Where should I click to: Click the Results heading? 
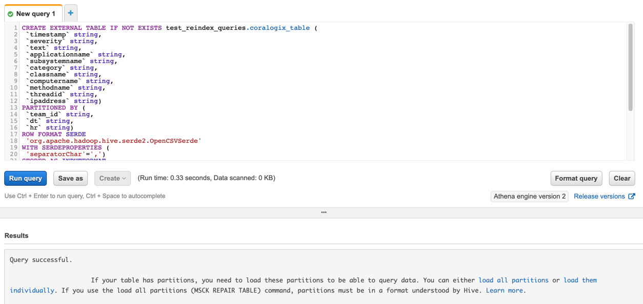click(16, 235)
